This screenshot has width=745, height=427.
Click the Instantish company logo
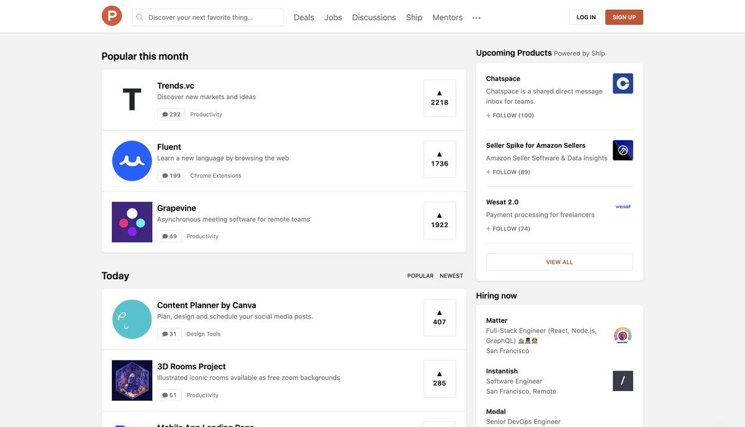click(x=622, y=381)
